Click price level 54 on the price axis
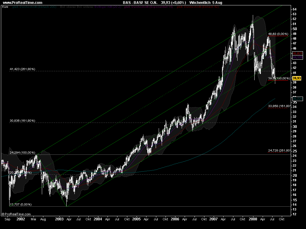The image size is (306, 229). (295, 9)
